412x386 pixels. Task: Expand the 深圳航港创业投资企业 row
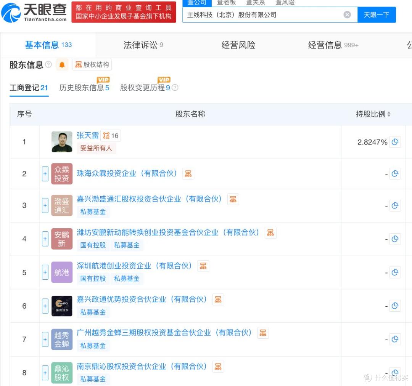tap(45, 272)
